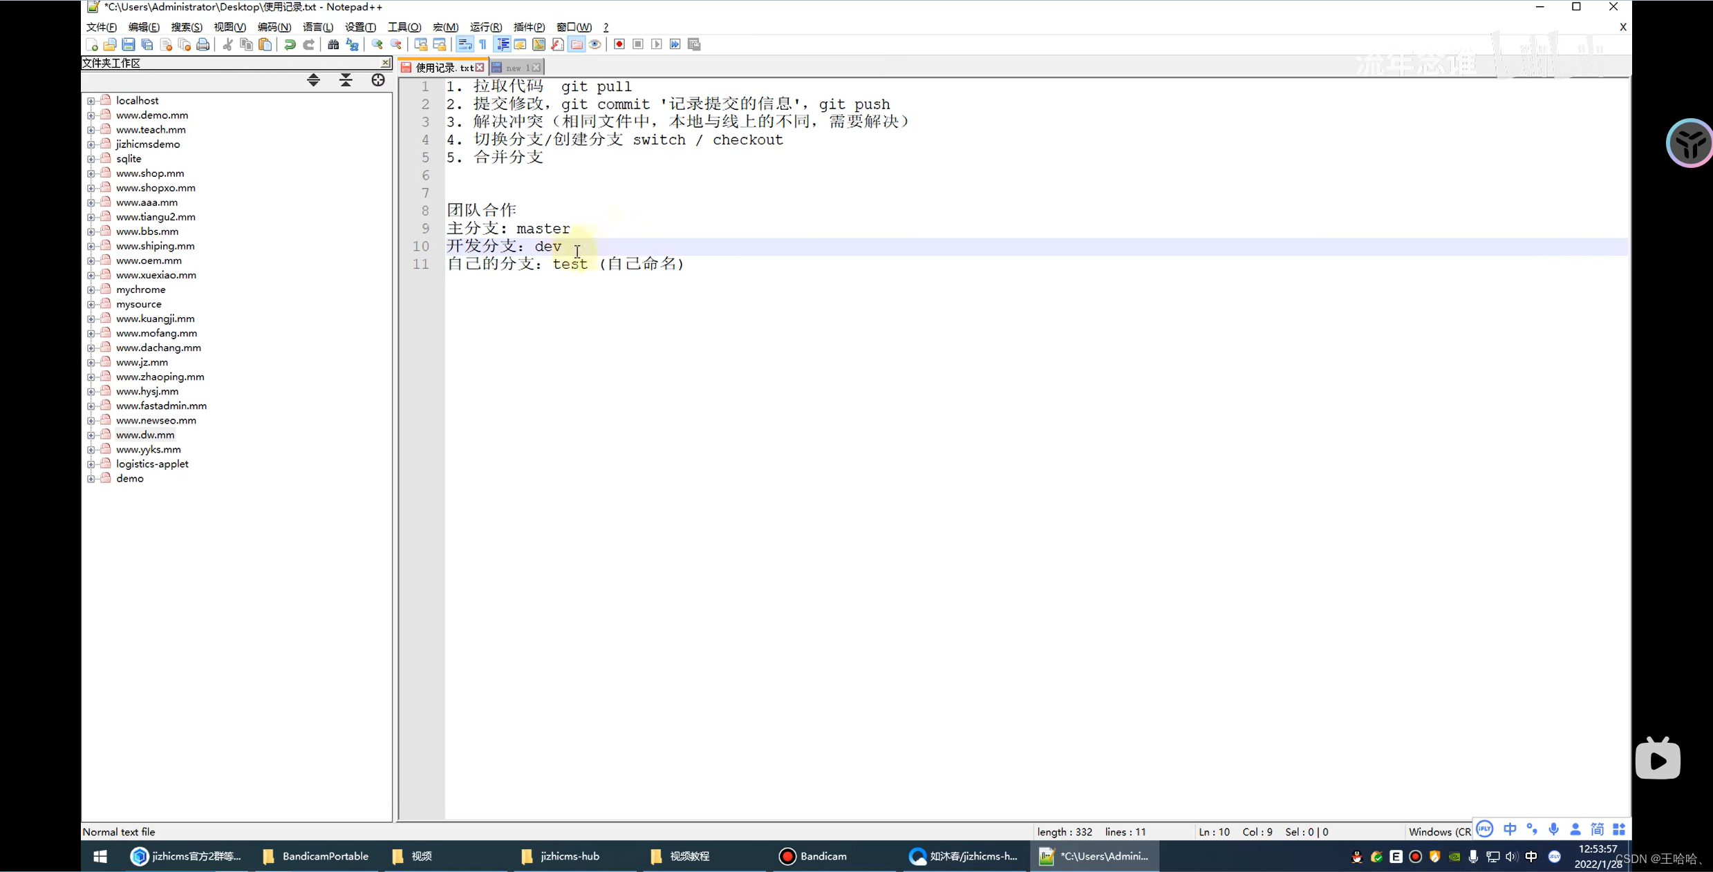Image resolution: width=1713 pixels, height=872 pixels.
Task: Expand the mychrome folder node
Action: click(x=91, y=290)
